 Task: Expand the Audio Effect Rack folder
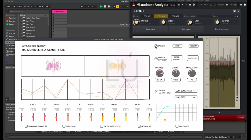point(21,18)
